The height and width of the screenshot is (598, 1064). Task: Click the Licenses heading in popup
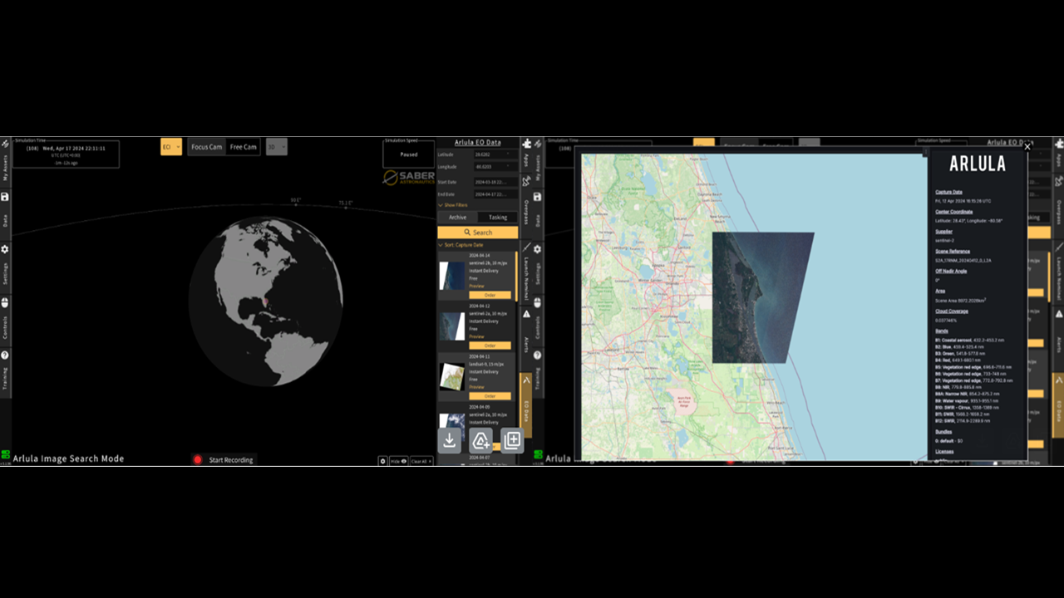tap(944, 452)
